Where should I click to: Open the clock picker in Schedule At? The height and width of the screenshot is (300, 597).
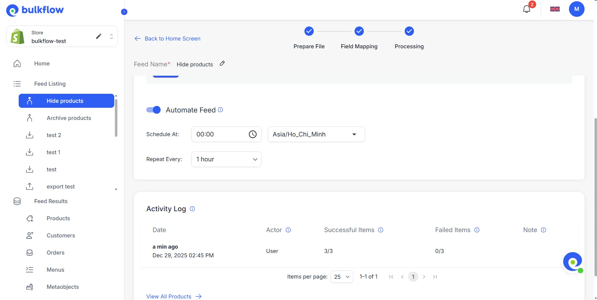(252, 134)
